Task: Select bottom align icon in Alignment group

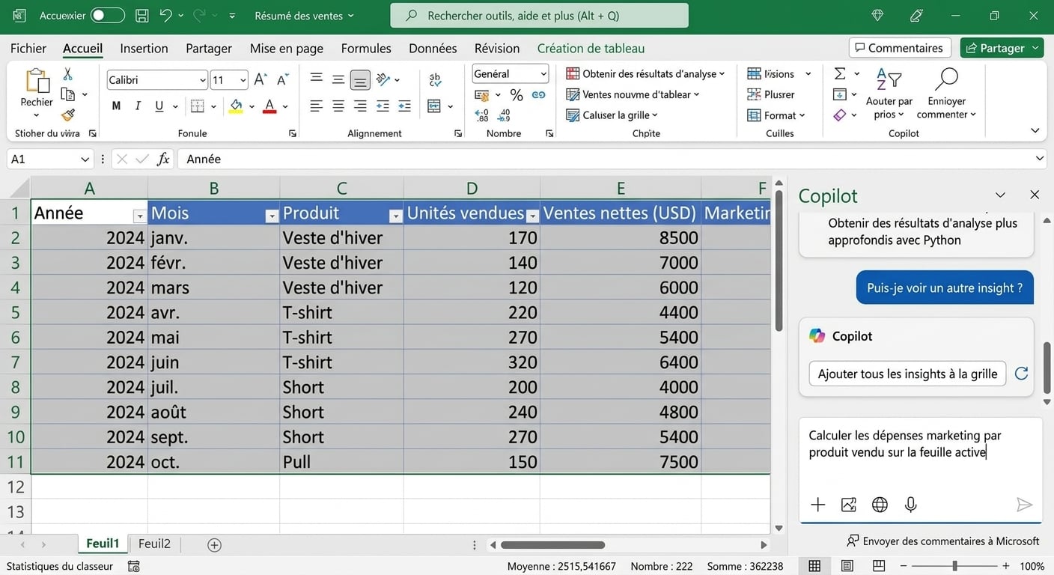Action: [360, 79]
